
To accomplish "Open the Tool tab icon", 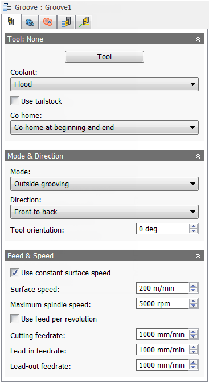I will tap(11, 22).
